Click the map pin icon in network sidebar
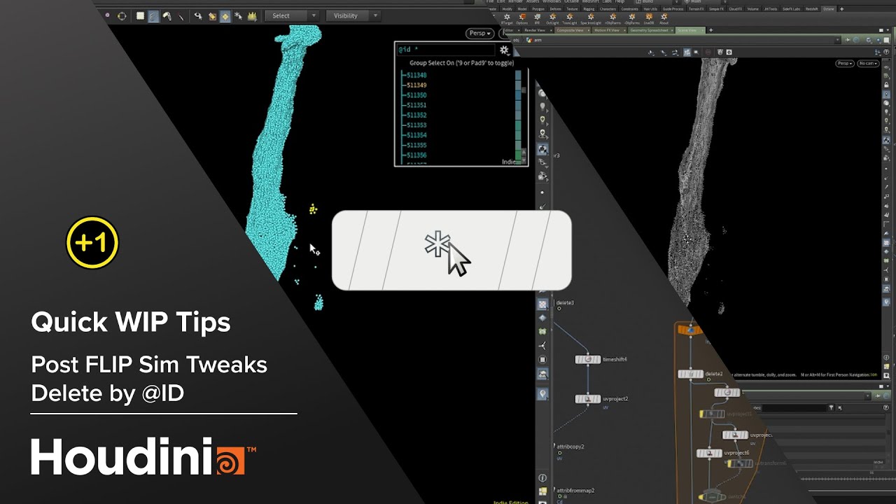The image size is (896, 504). coord(542,394)
